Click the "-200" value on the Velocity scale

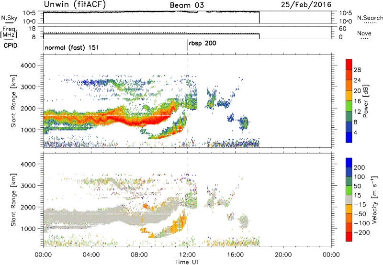click(362, 232)
